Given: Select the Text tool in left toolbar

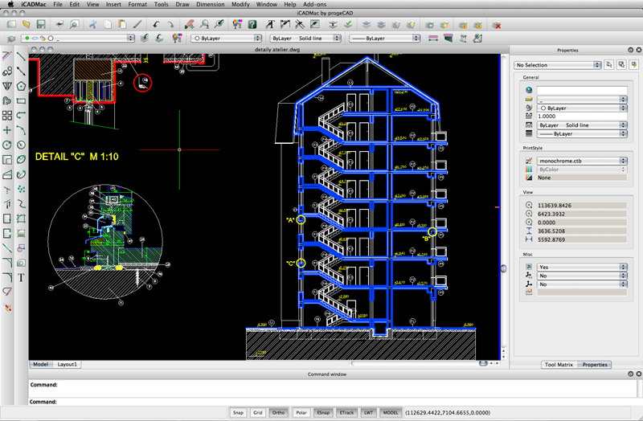Looking at the screenshot, I should [x=21, y=277].
